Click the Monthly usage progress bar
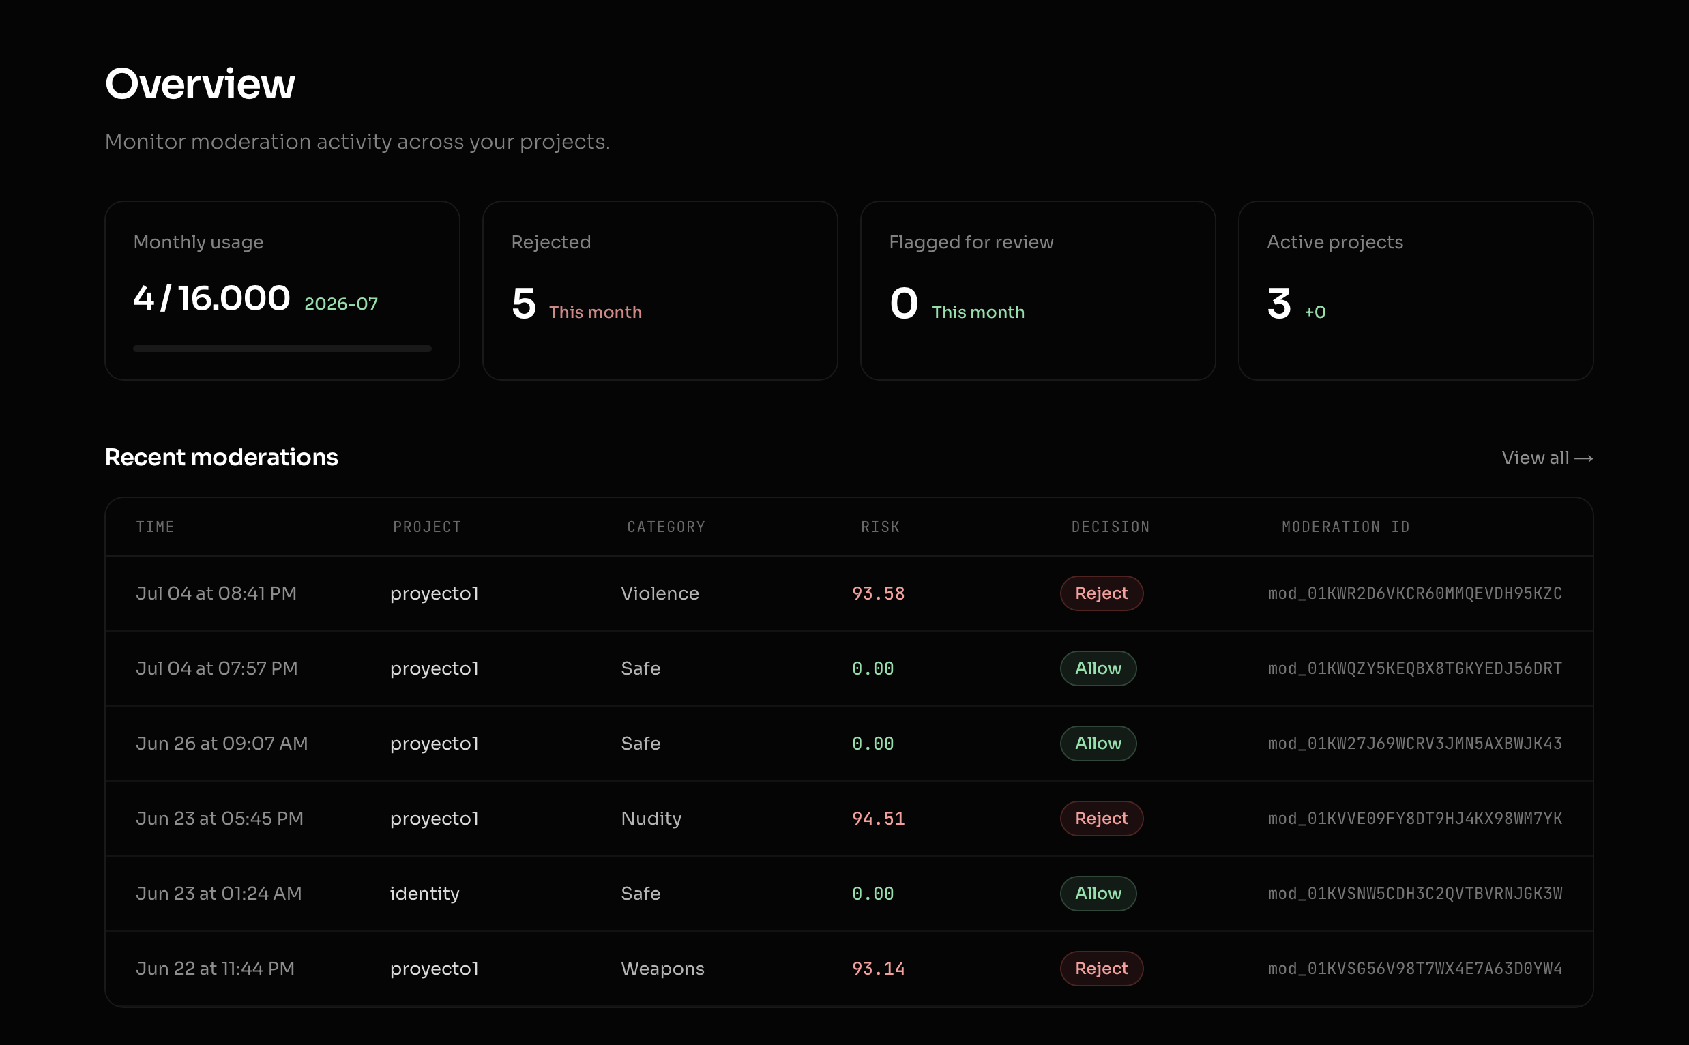 point(282,349)
